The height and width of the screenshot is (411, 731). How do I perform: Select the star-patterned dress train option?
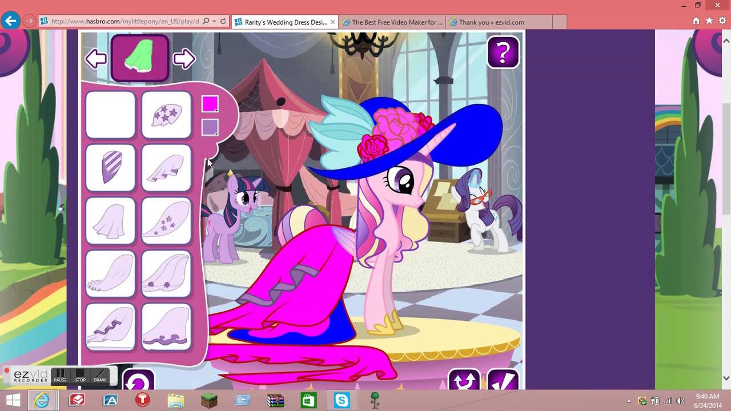point(166,115)
